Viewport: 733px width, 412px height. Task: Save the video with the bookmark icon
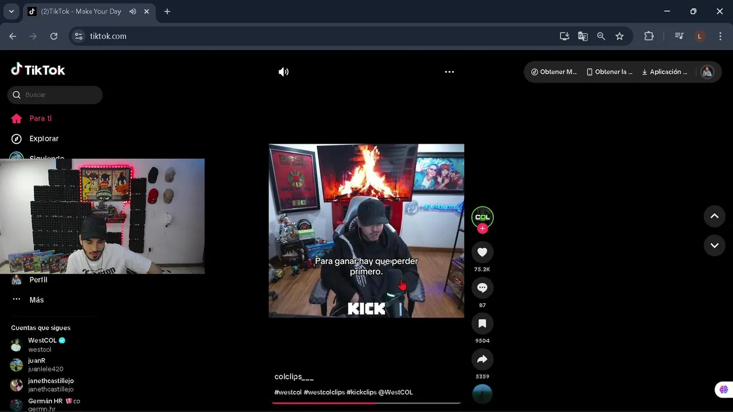pos(482,324)
